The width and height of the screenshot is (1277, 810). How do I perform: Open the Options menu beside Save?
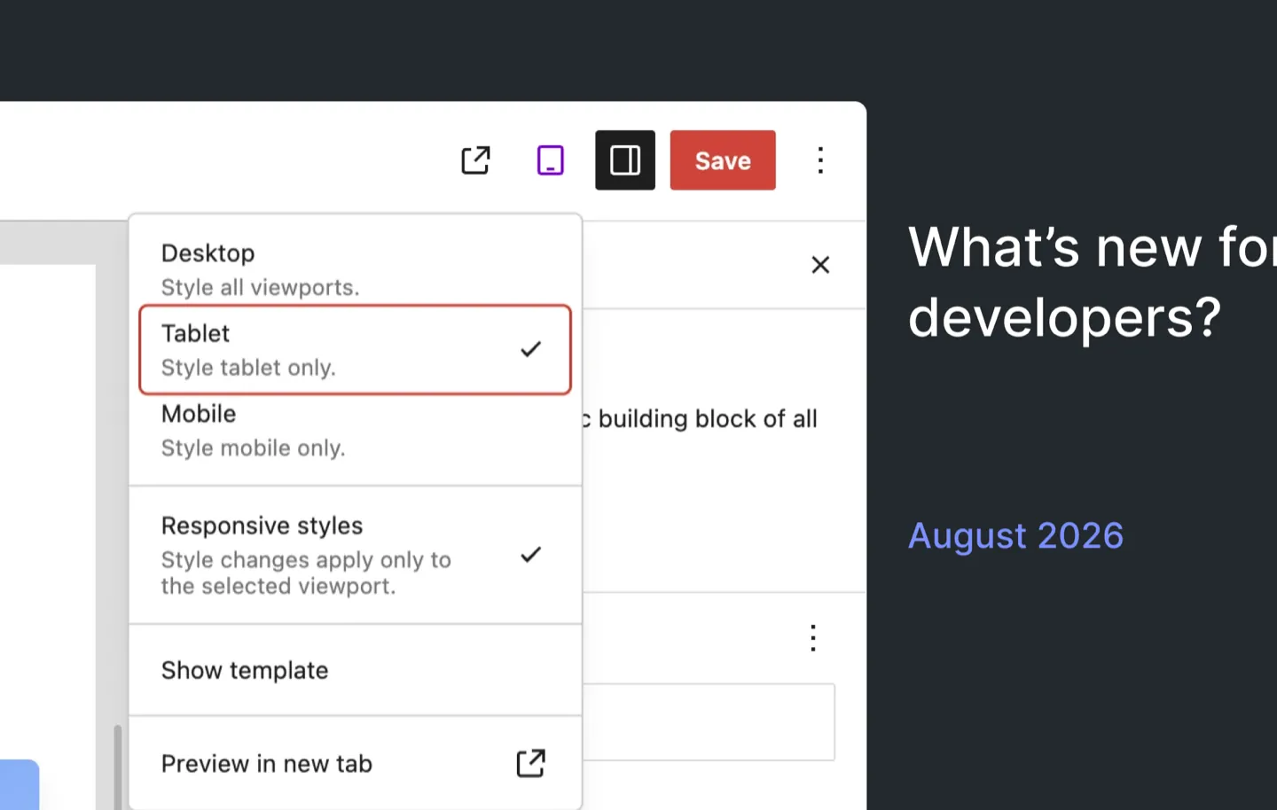tap(820, 160)
